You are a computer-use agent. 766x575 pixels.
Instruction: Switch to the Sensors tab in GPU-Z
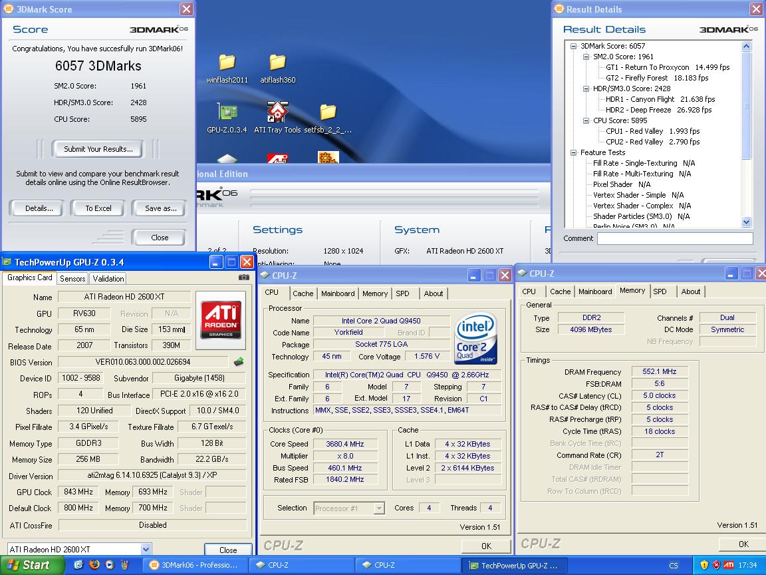[x=72, y=279]
